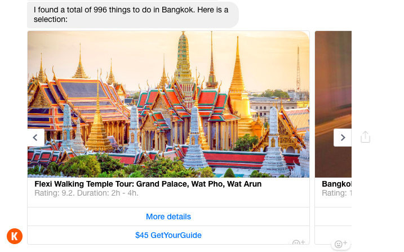Click the next carousel arrow
This screenshot has width=404, height=252.
click(x=343, y=138)
